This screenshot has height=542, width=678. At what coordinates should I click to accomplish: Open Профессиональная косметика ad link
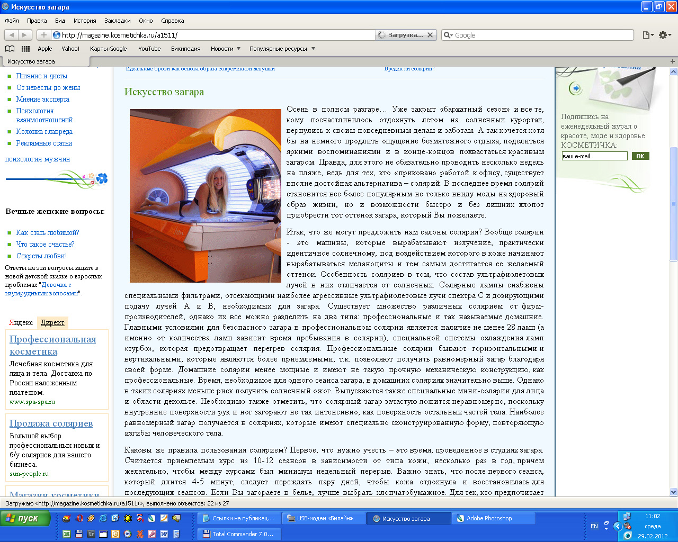(x=52, y=345)
